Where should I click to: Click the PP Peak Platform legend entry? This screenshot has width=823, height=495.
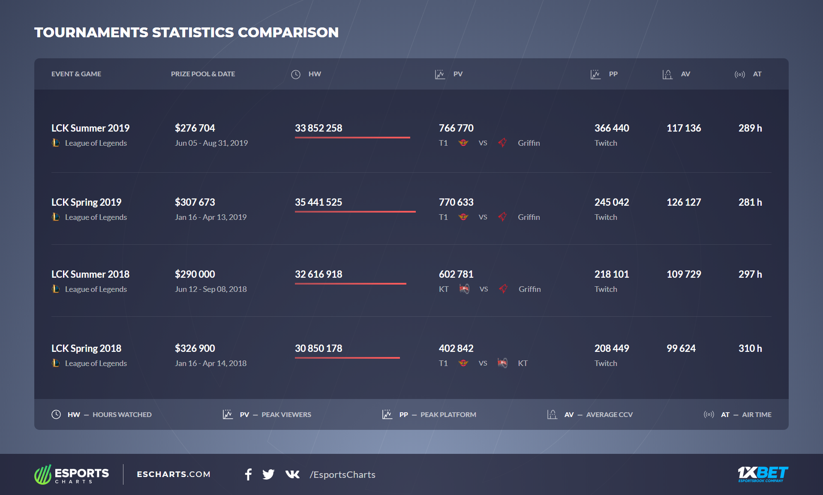pyautogui.click(x=429, y=414)
